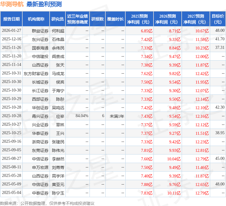The height and width of the screenshot is (206, 226).
Task: Open the 群益证券 institution entry
Action: (x=40, y=31)
